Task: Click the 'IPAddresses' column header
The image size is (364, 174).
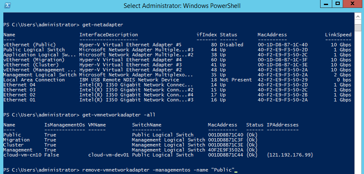Action: click(x=283, y=125)
